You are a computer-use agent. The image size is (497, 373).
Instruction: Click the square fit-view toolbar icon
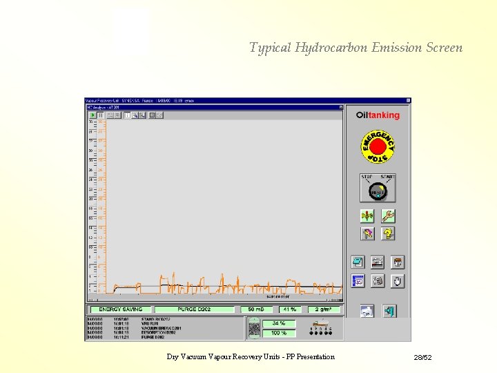(152, 115)
